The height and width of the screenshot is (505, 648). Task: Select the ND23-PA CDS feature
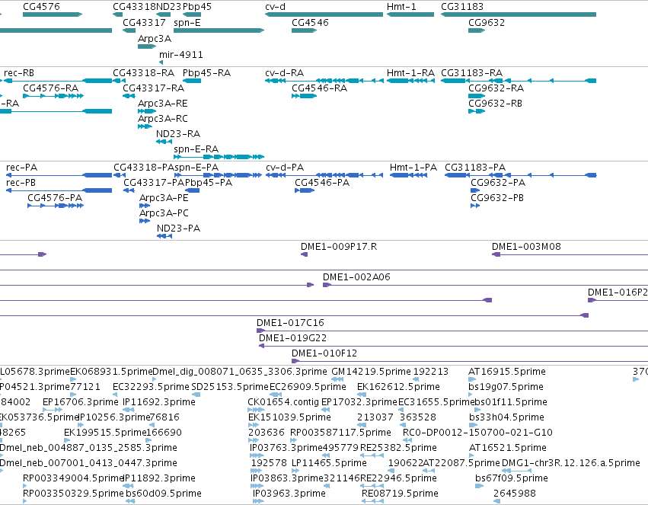pos(164,236)
